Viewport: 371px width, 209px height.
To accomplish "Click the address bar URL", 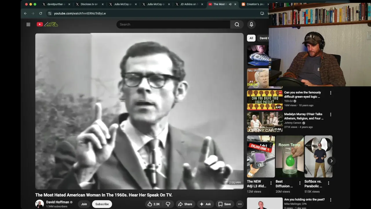I will [x=80, y=13].
